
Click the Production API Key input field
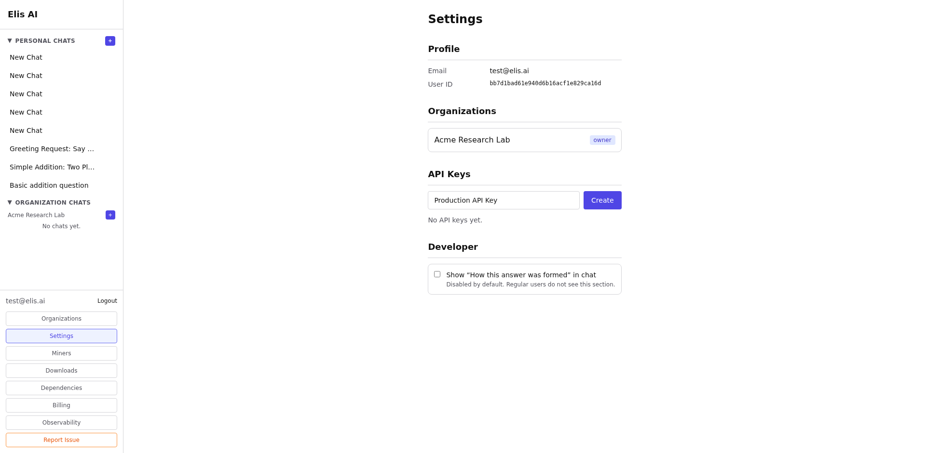coord(503,200)
